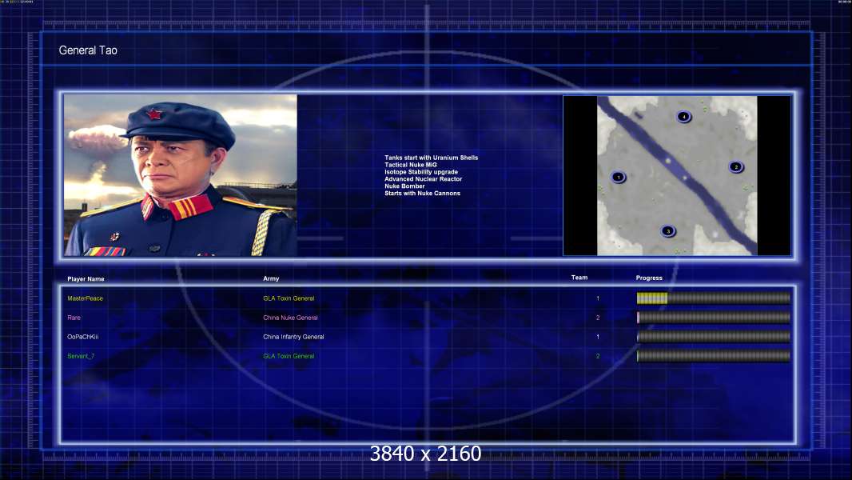Click the 'Tactical Nuke MiG' line
Viewport: 852px width, 480px height.
pos(411,165)
